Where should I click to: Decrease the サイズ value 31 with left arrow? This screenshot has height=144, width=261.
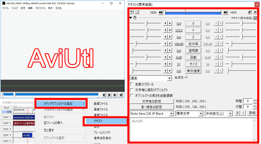pyautogui.click(x=165, y=64)
